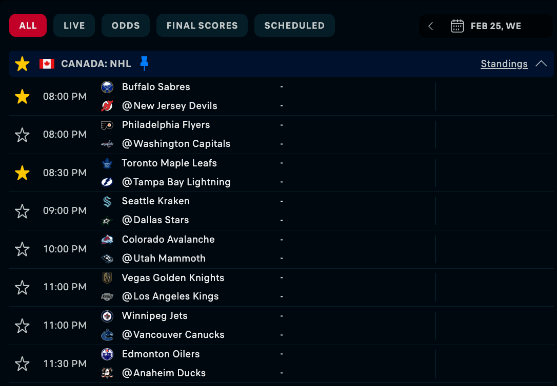Screen dimensions: 557x386
Task: Open the Colorado Avalanche team name
Action: [x=168, y=239]
